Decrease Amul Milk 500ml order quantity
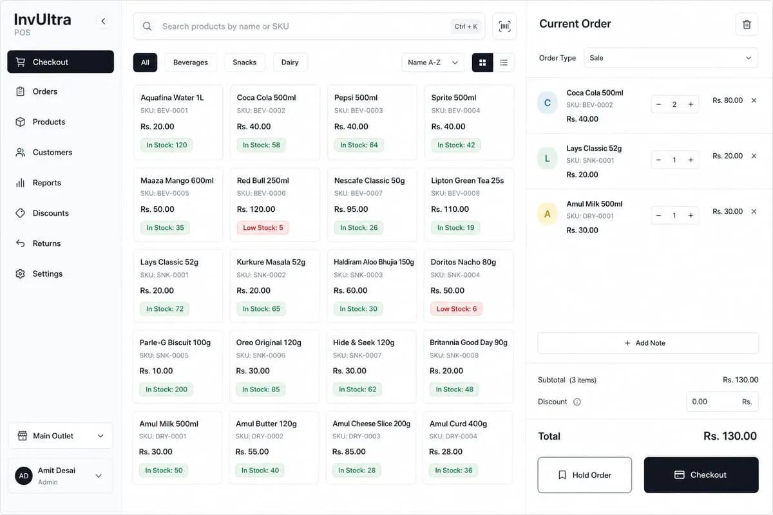Image resolution: width=773 pixels, height=515 pixels. click(x=658, y=216)
